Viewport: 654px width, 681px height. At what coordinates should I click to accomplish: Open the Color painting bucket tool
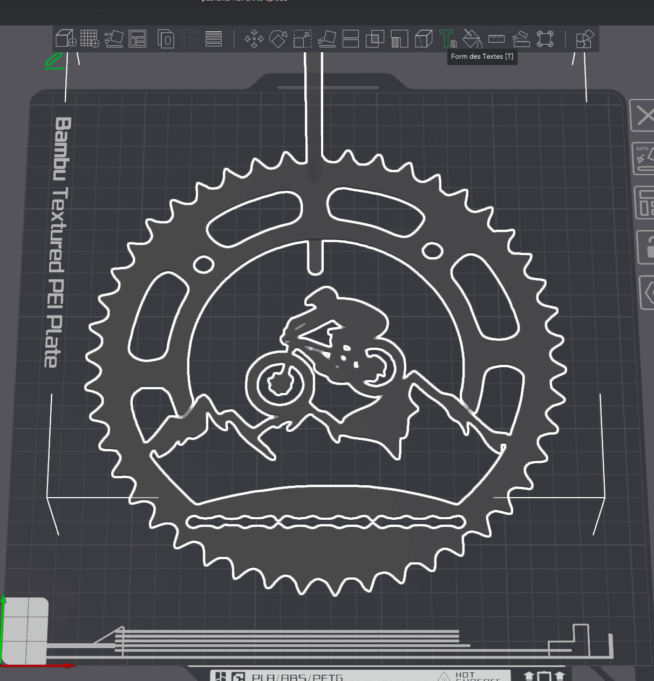pos(472,39)
